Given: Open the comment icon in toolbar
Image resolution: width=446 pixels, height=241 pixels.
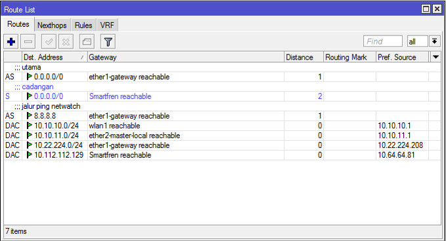Looking at the screenshot, I should 87,42.
